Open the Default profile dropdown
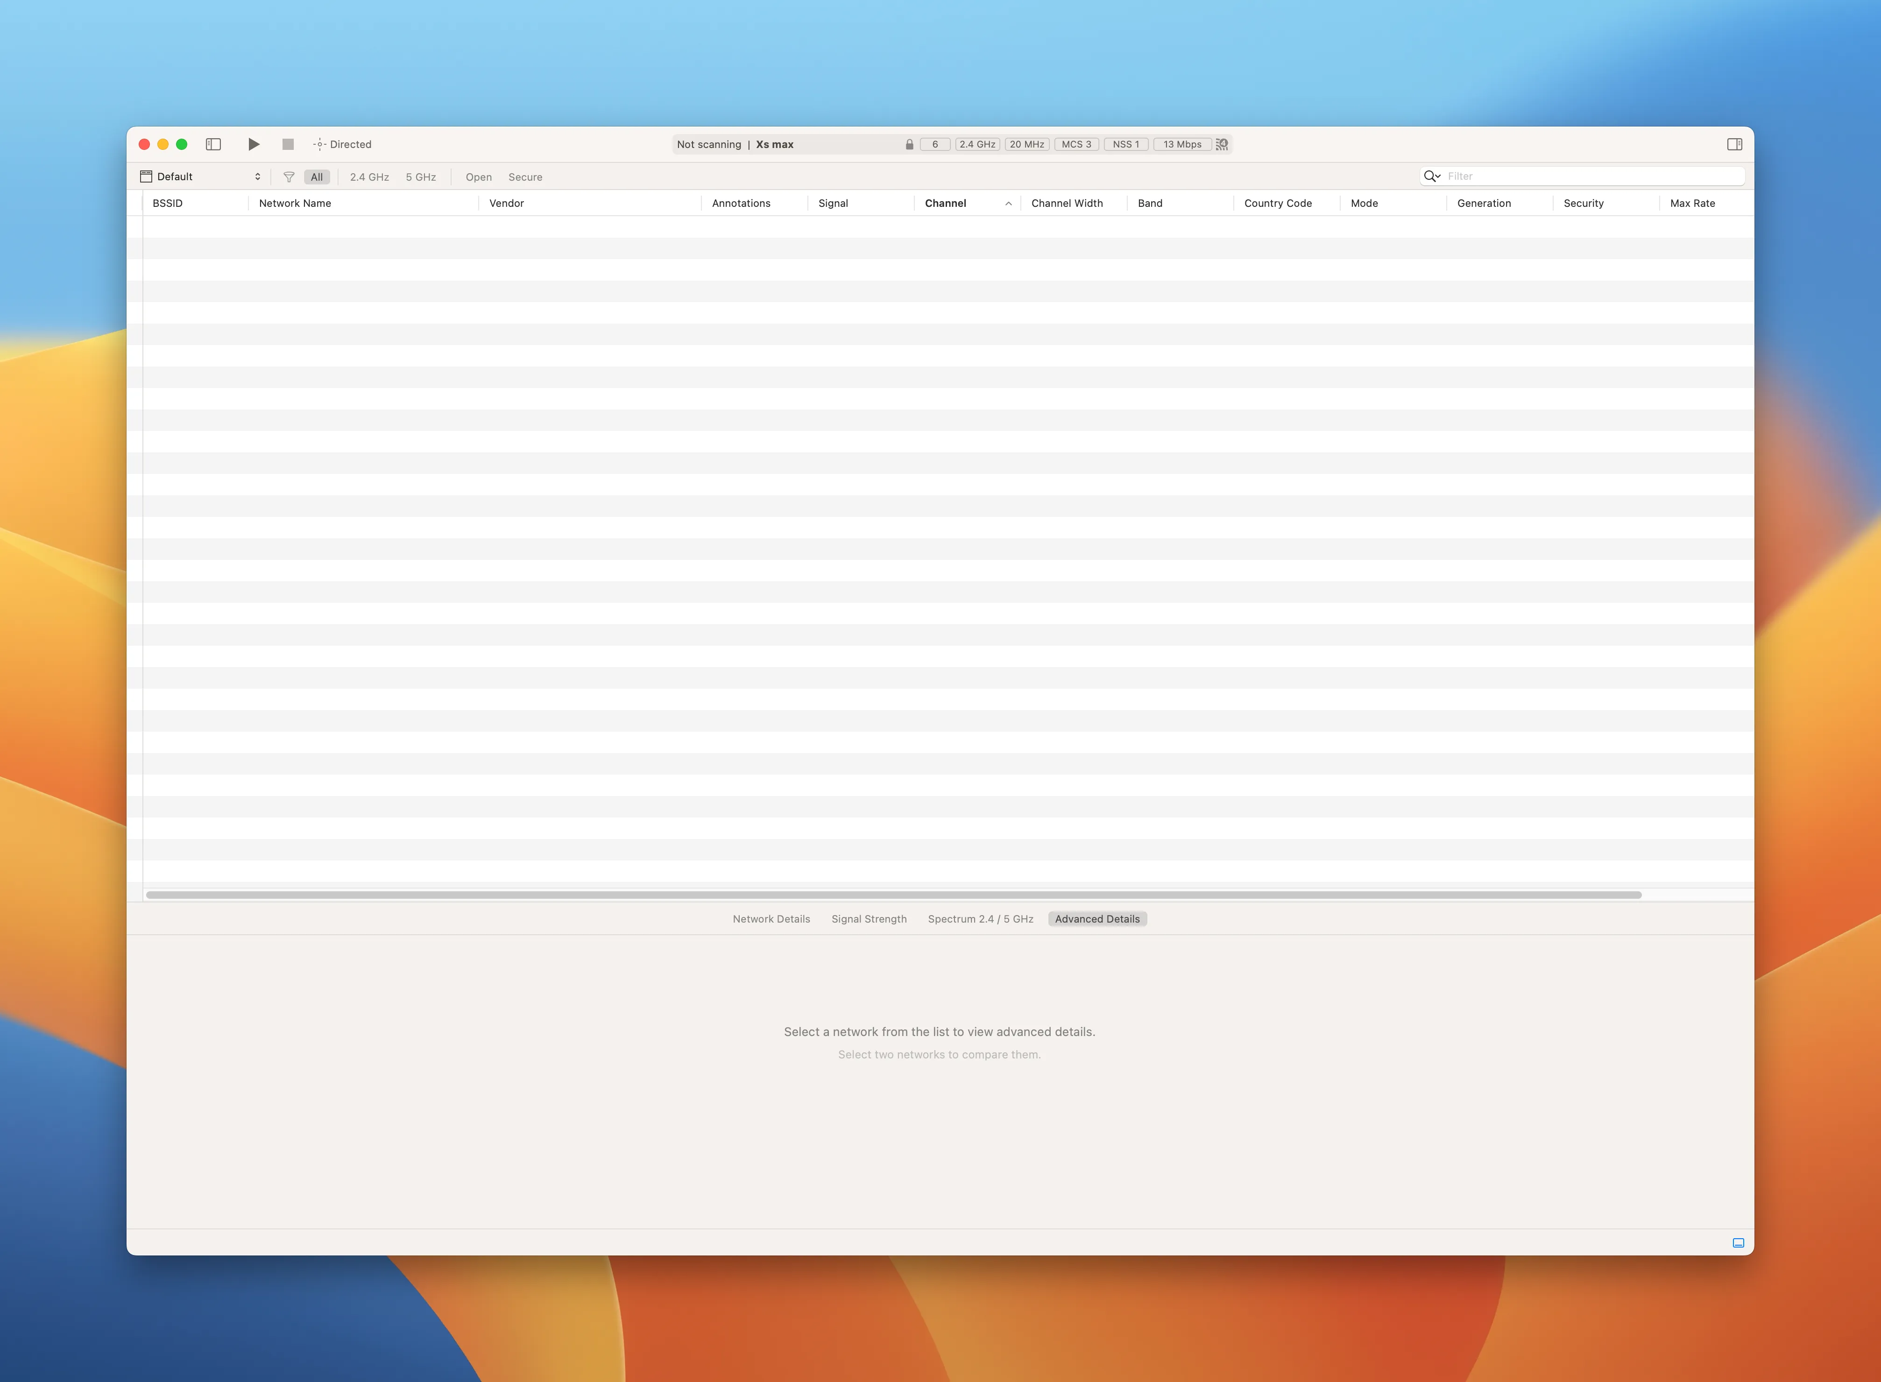The height and width of the screenshot is (1382, 1881). (201, 176)
